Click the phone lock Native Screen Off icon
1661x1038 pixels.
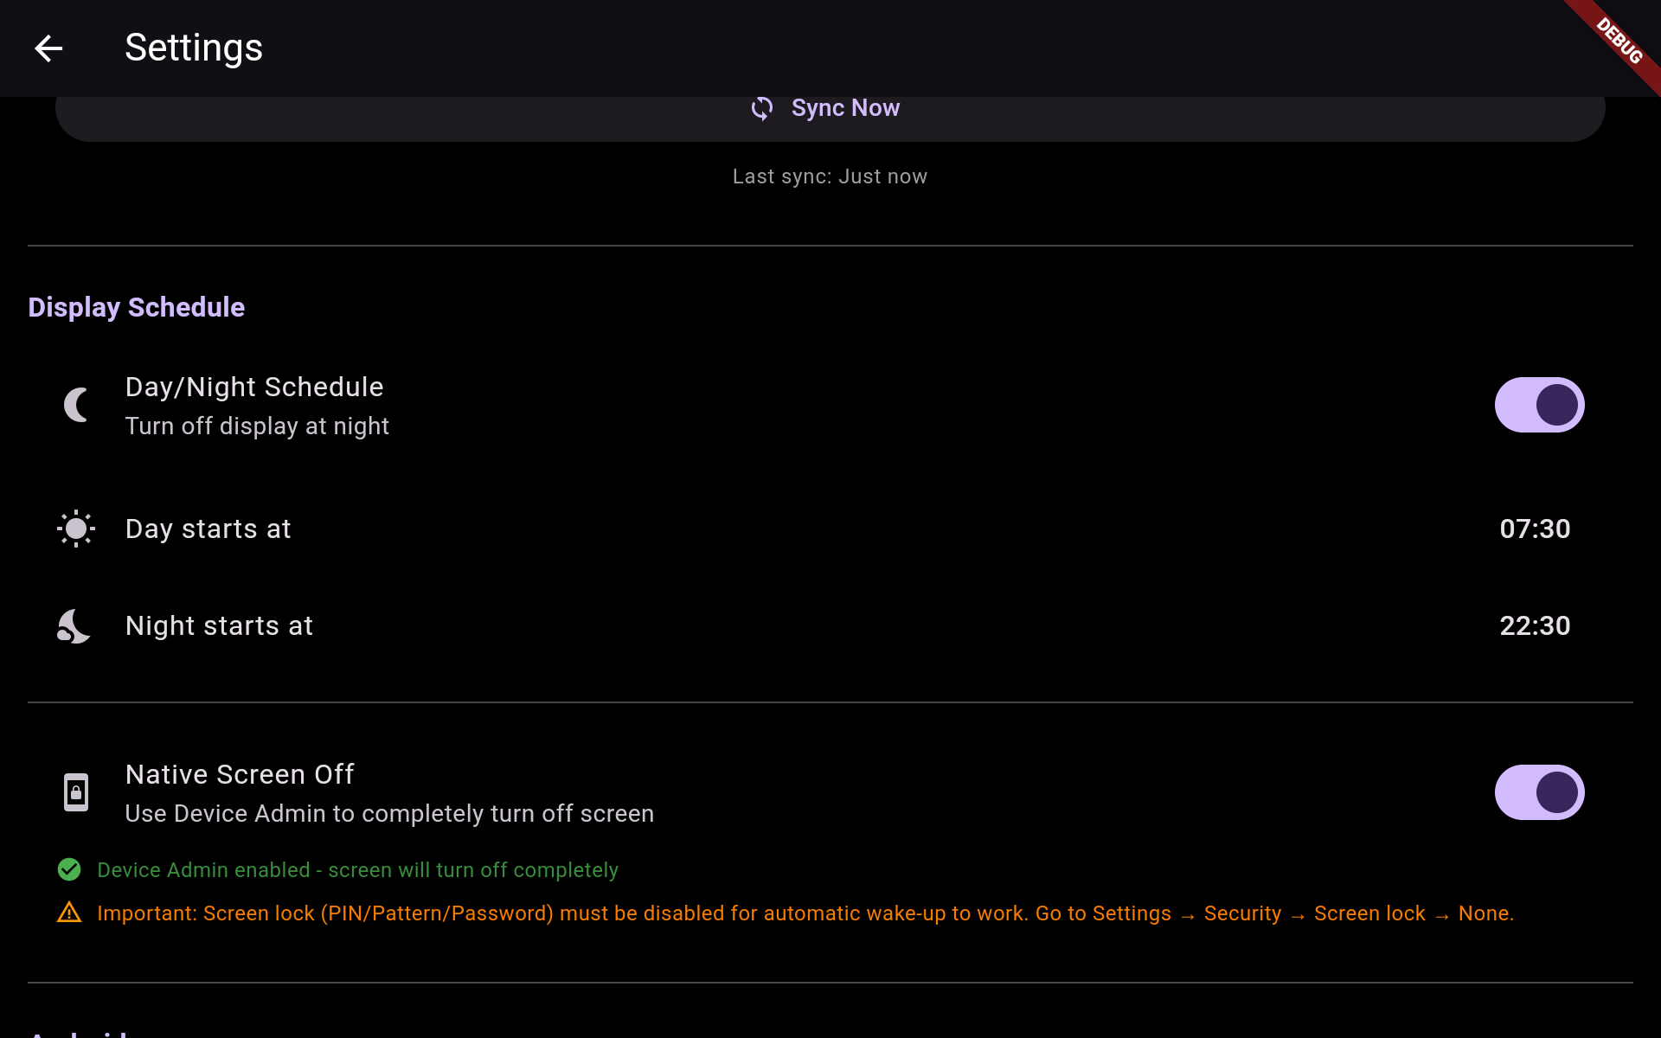coord(76,792)
